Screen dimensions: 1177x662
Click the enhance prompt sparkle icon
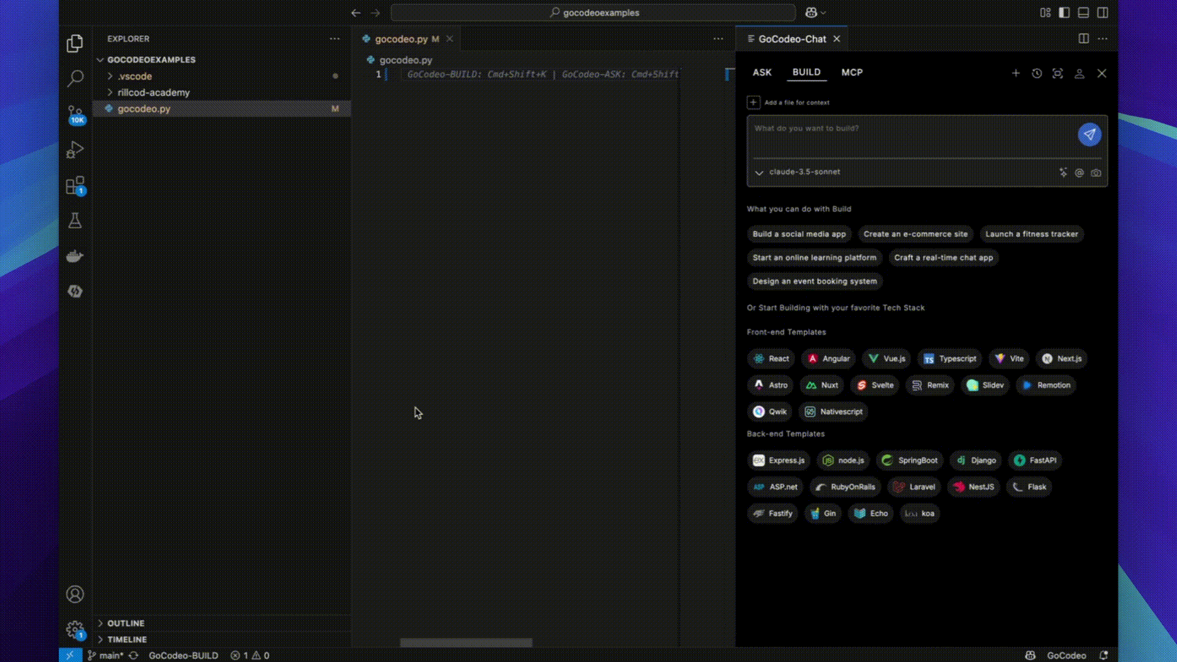point(1063,173)
